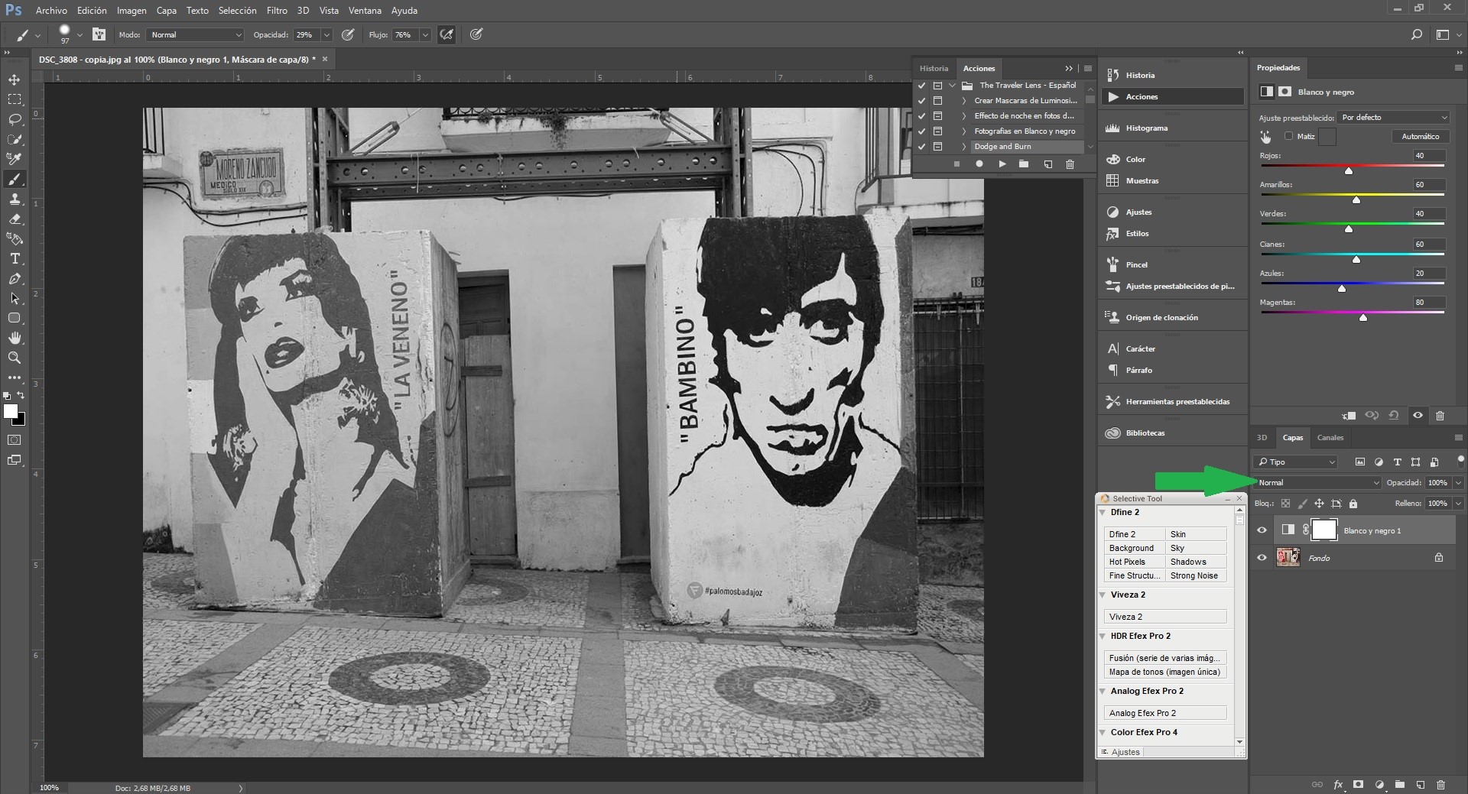
Task: Delete the adjustment layer from Propiedades panel
Action: tap(1440, 416)
